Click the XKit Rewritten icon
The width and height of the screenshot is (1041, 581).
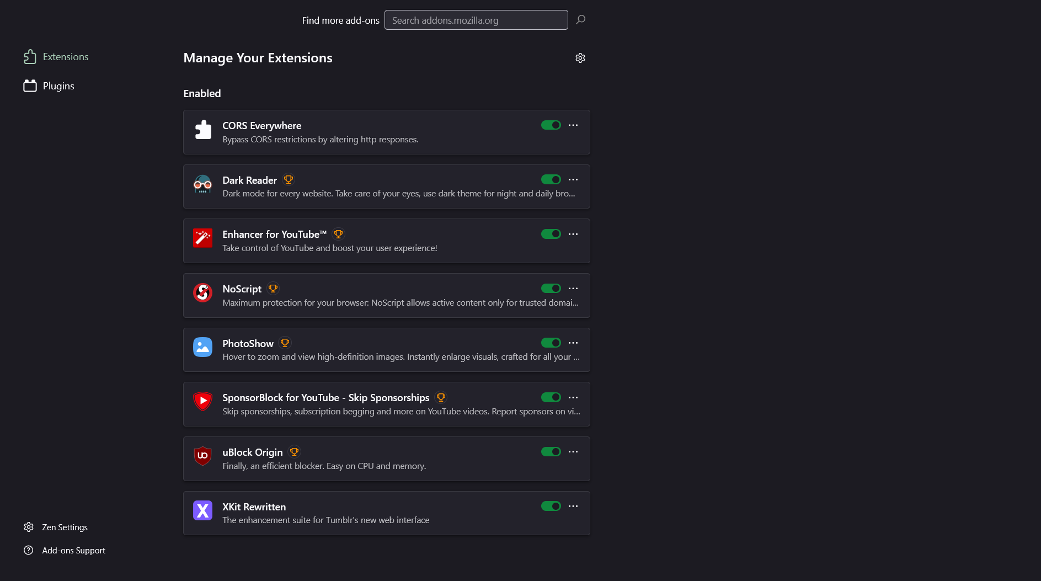[202, 511]
